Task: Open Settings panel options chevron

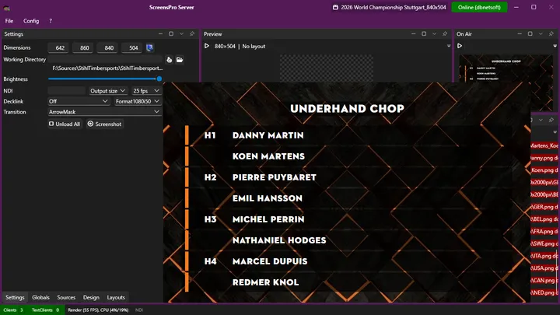Action: coord(181,34)
